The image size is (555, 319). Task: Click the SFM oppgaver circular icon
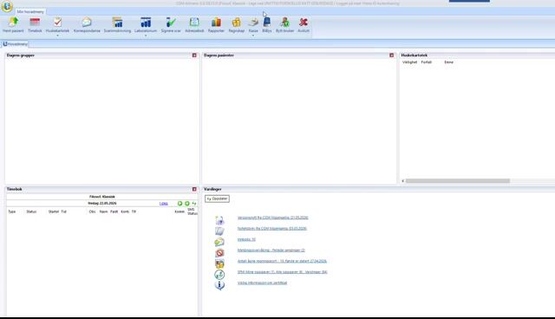point(219,275)
